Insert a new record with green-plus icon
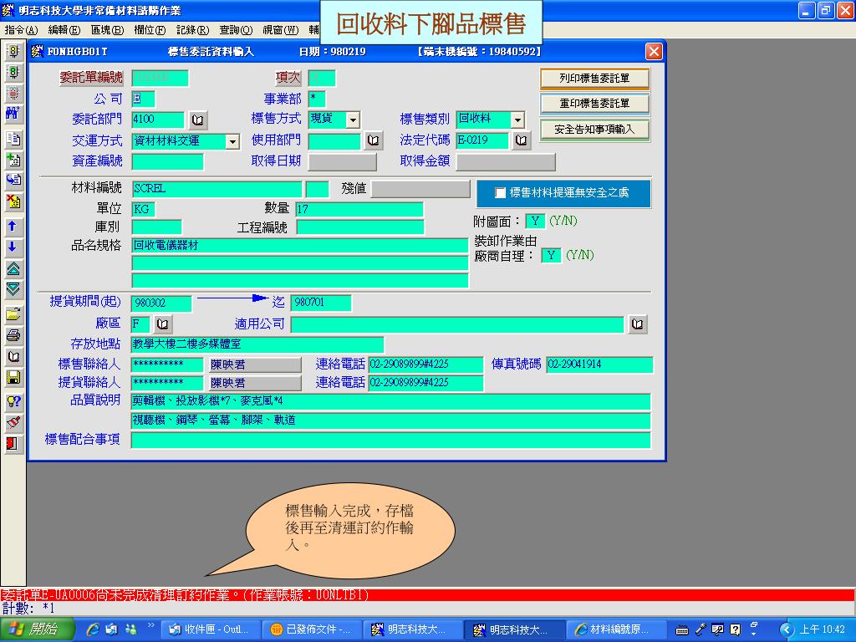Image resolution: width=856 pixels, height=642 pixels. tap(13, 160)
